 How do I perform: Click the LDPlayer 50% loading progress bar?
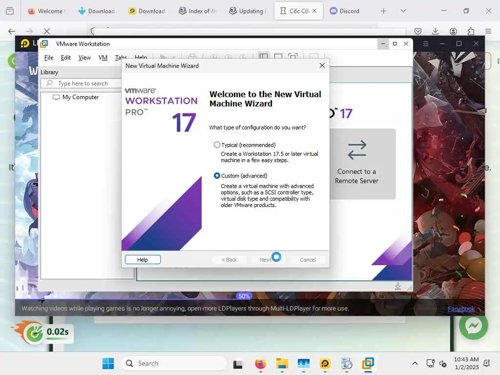tap(244, 296)
